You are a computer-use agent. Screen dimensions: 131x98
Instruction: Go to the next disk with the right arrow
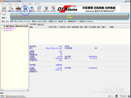click(5, 14)
